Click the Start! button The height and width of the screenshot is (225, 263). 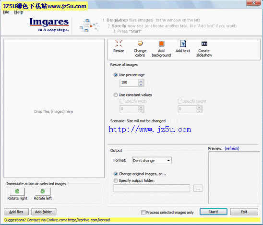click(x=214, y=212)
